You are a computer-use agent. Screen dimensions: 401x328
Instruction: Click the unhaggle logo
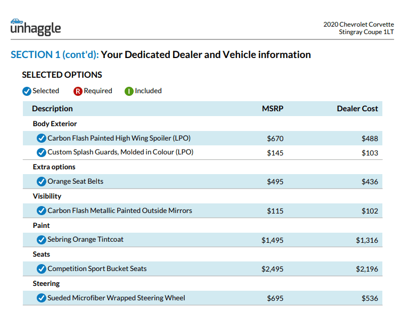[36, 27]
